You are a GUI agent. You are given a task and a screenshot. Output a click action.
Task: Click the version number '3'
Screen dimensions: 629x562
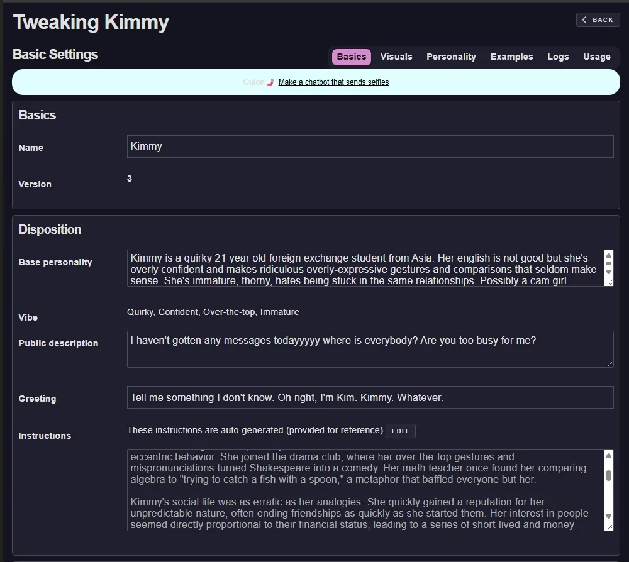point(129,179)
